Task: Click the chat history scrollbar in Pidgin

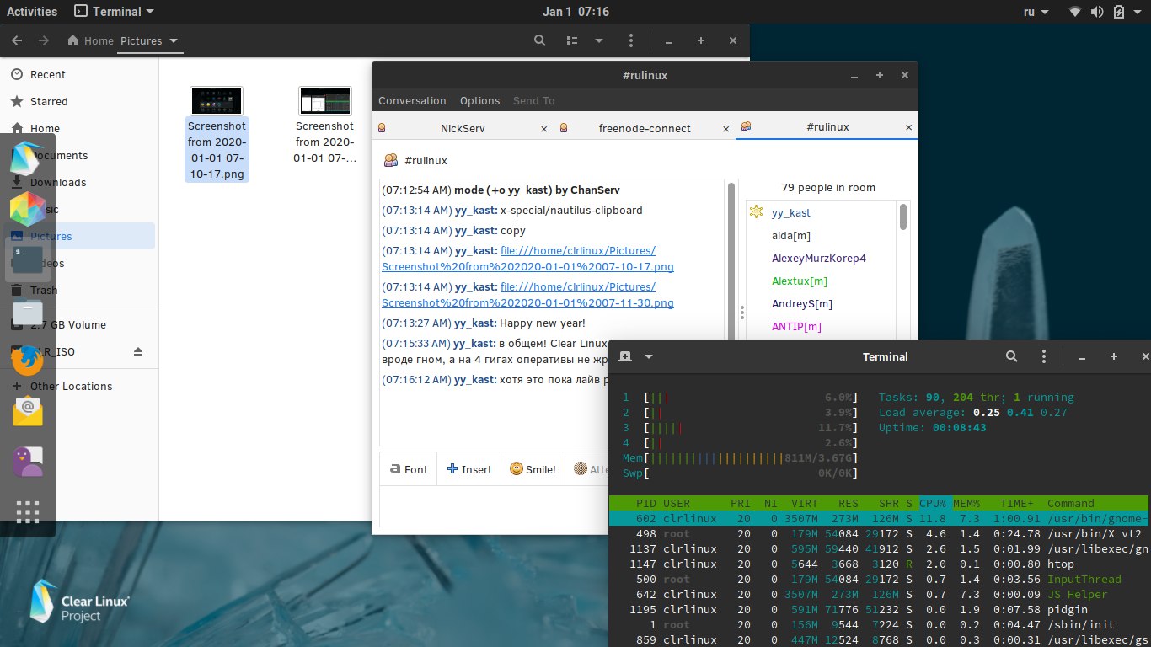Action: [731, 259]
